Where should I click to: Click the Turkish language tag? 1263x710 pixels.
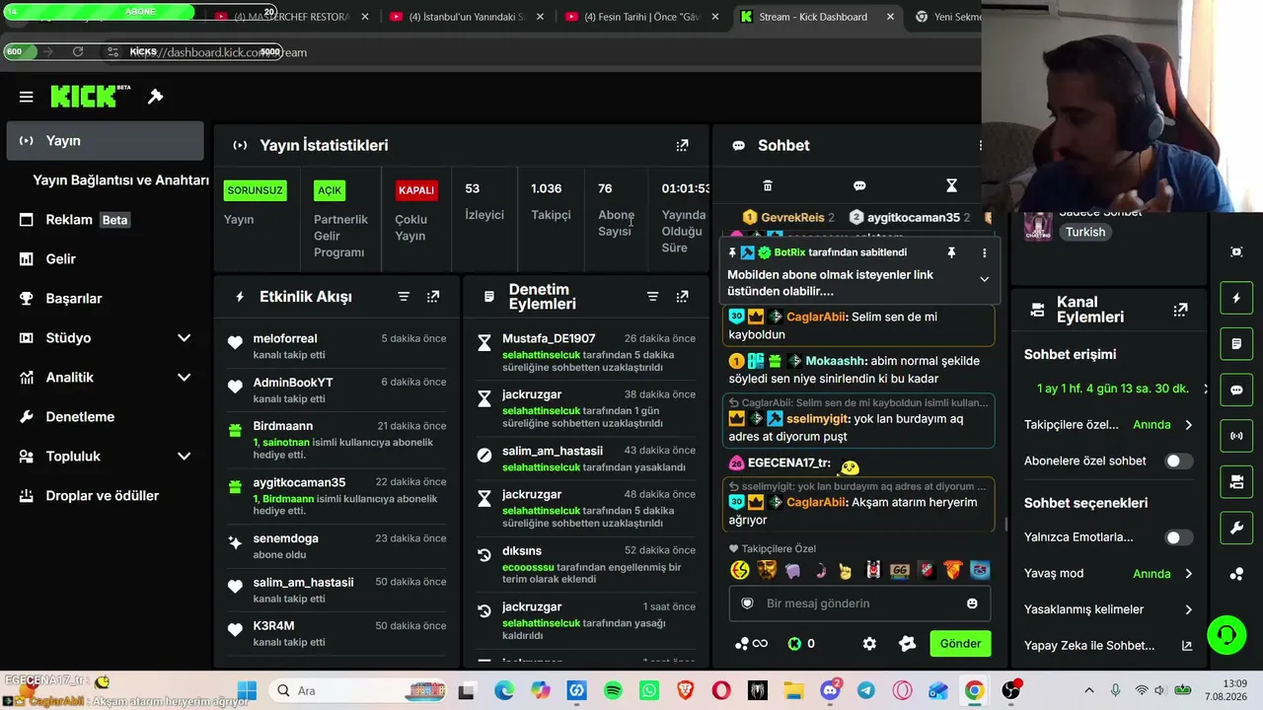(1085, 232)
